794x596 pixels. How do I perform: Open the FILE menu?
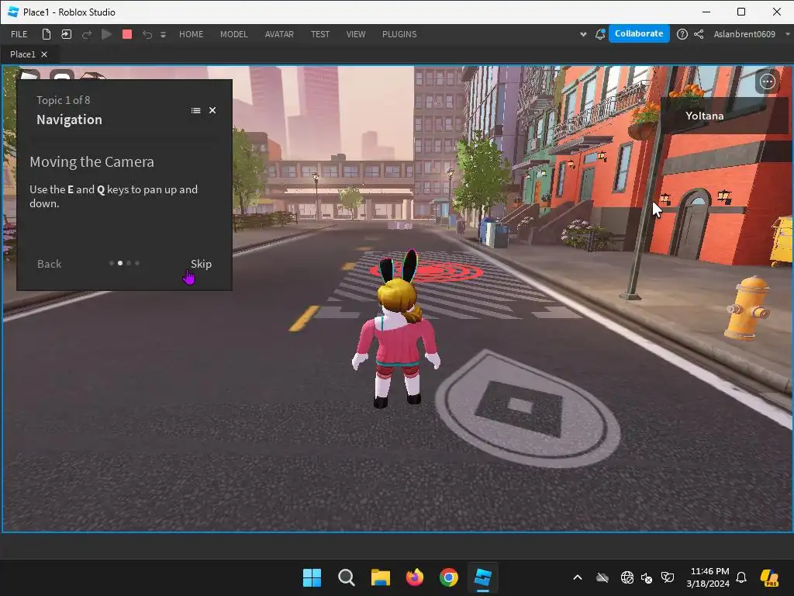click(x=19, y=34)
